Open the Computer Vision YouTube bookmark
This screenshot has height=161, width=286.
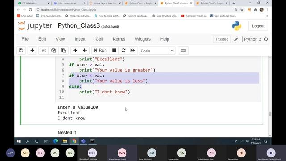(x=194, y=16)
